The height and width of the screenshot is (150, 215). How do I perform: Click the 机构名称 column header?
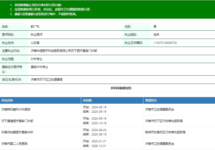[x=7, y=100]
